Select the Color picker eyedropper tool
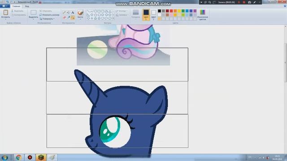The height and width of the screenshot is (161, 287). (x=69, y=17)
